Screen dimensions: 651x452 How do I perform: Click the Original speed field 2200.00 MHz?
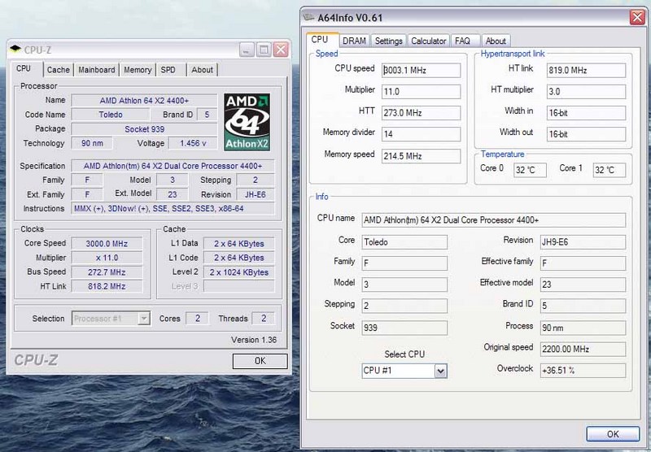(x=583, y=349)
